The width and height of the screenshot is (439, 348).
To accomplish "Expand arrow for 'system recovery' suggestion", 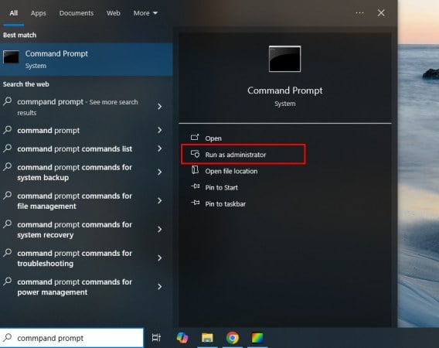I will (x=159, y=229).
